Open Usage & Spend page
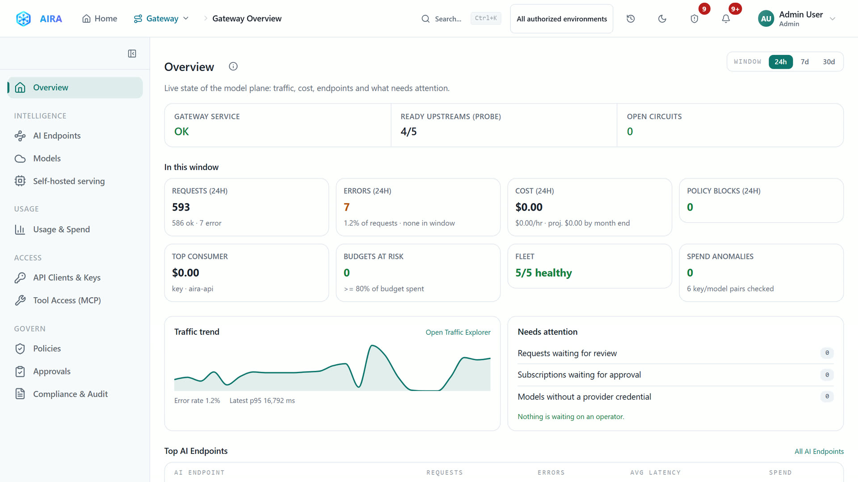The image size is (858, 482). 75,229
